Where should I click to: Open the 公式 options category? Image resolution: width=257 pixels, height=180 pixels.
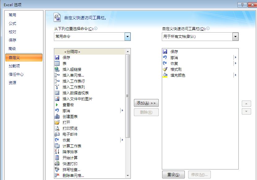click(x=12, y=24)
